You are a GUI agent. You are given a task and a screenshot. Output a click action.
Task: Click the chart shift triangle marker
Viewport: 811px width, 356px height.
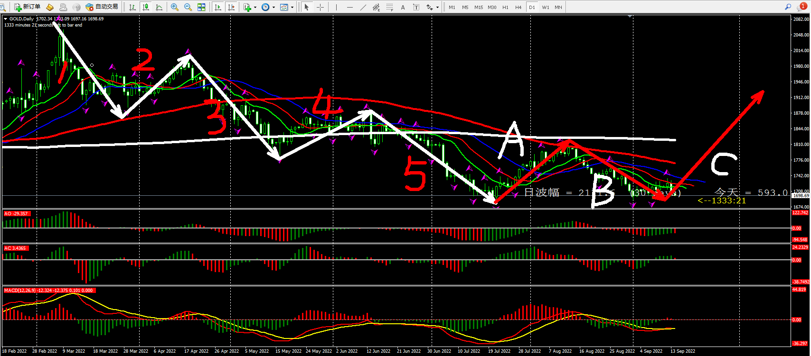(x=630, y=17)
